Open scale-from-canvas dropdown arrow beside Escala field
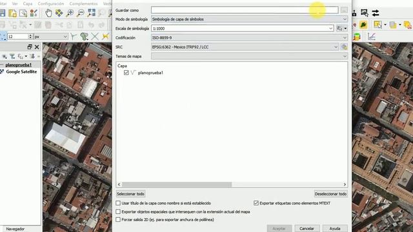This screenshot has height=232, width=413. [345, 28]
